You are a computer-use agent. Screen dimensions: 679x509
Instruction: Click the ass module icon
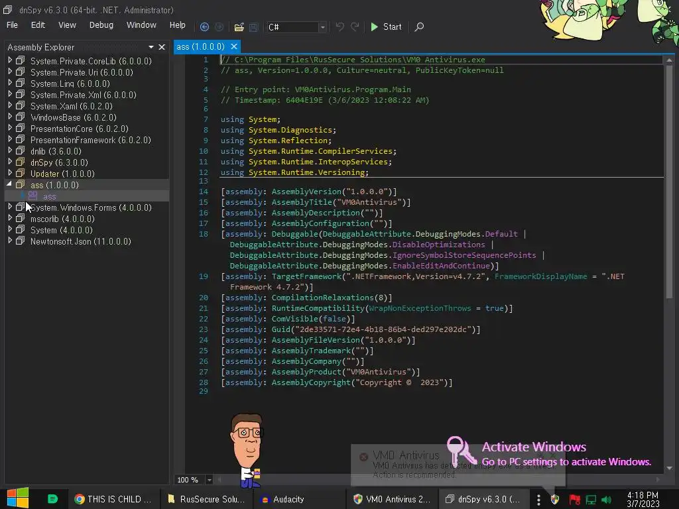pos(33,196)
